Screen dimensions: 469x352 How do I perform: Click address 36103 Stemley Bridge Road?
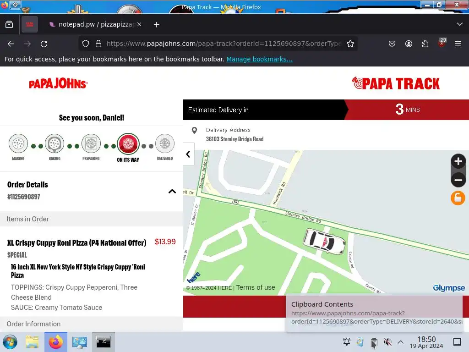[x=234, y=139]
